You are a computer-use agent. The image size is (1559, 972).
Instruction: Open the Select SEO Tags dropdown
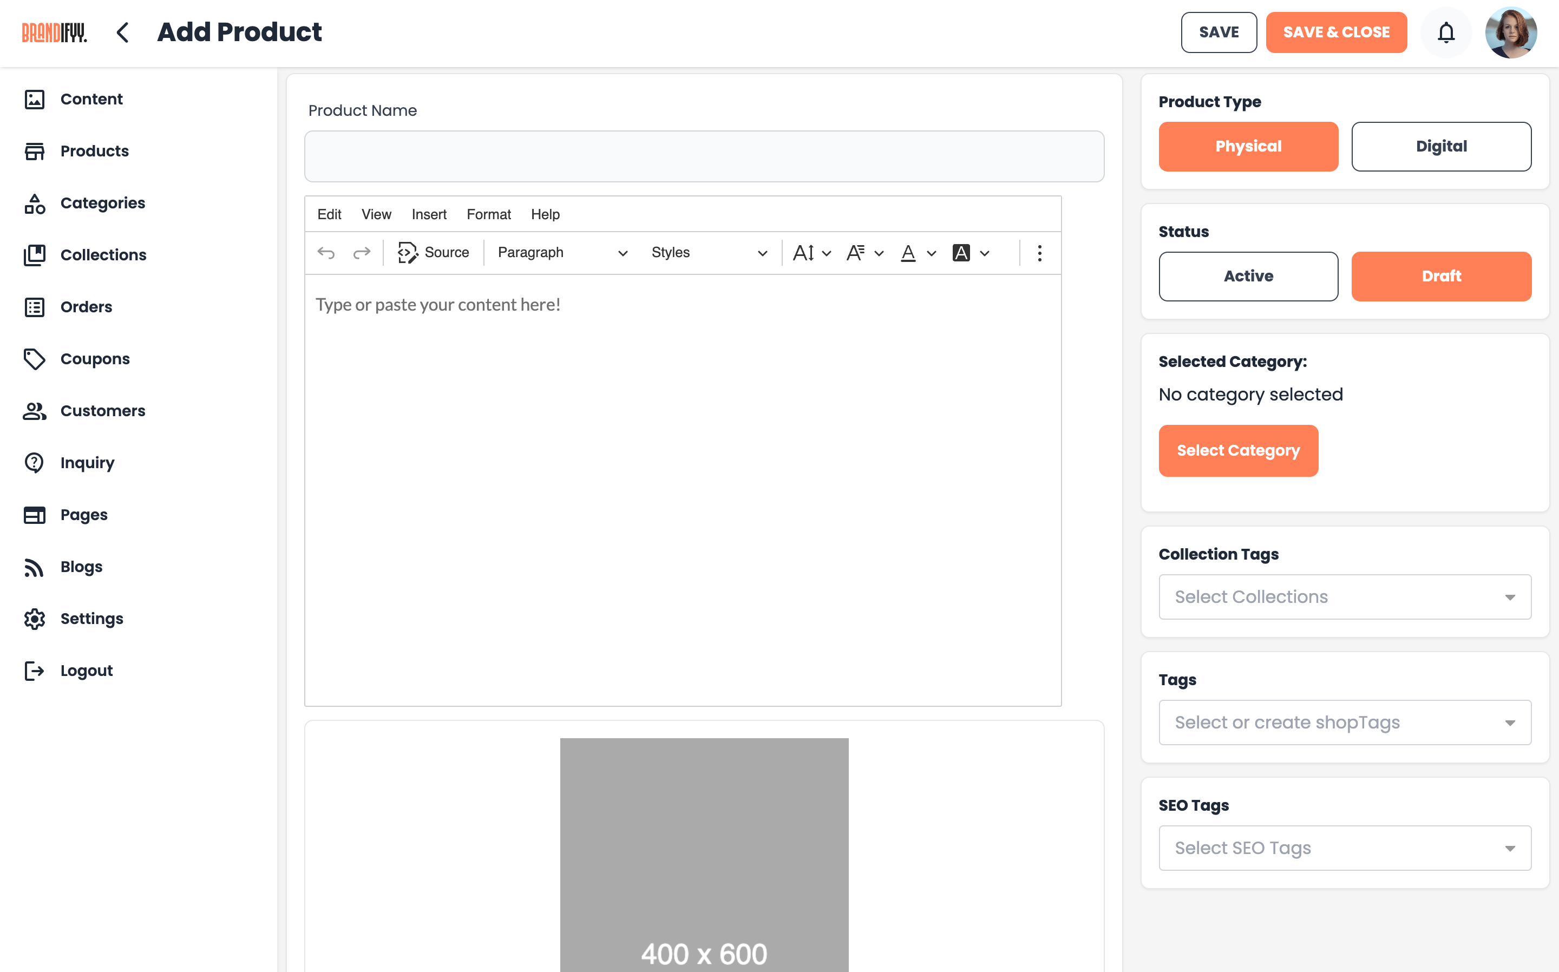click(x=1344, y=848)
